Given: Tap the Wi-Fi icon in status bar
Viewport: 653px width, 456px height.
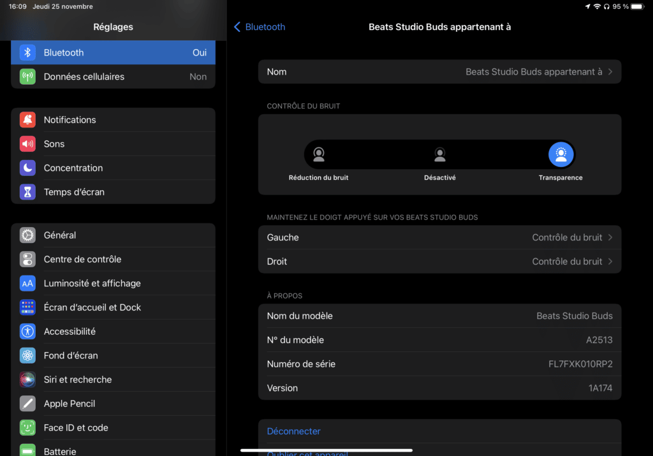Looking at the screenshot, I should [x=597, y=6].
